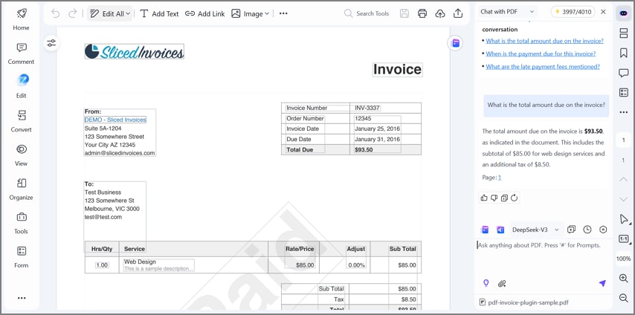Open the Comment tools in left sidebar
Screen dimensions: 635x315
(x=21, y=53)
